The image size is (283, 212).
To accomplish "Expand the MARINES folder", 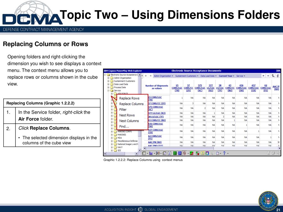I will tap(112, 135).
